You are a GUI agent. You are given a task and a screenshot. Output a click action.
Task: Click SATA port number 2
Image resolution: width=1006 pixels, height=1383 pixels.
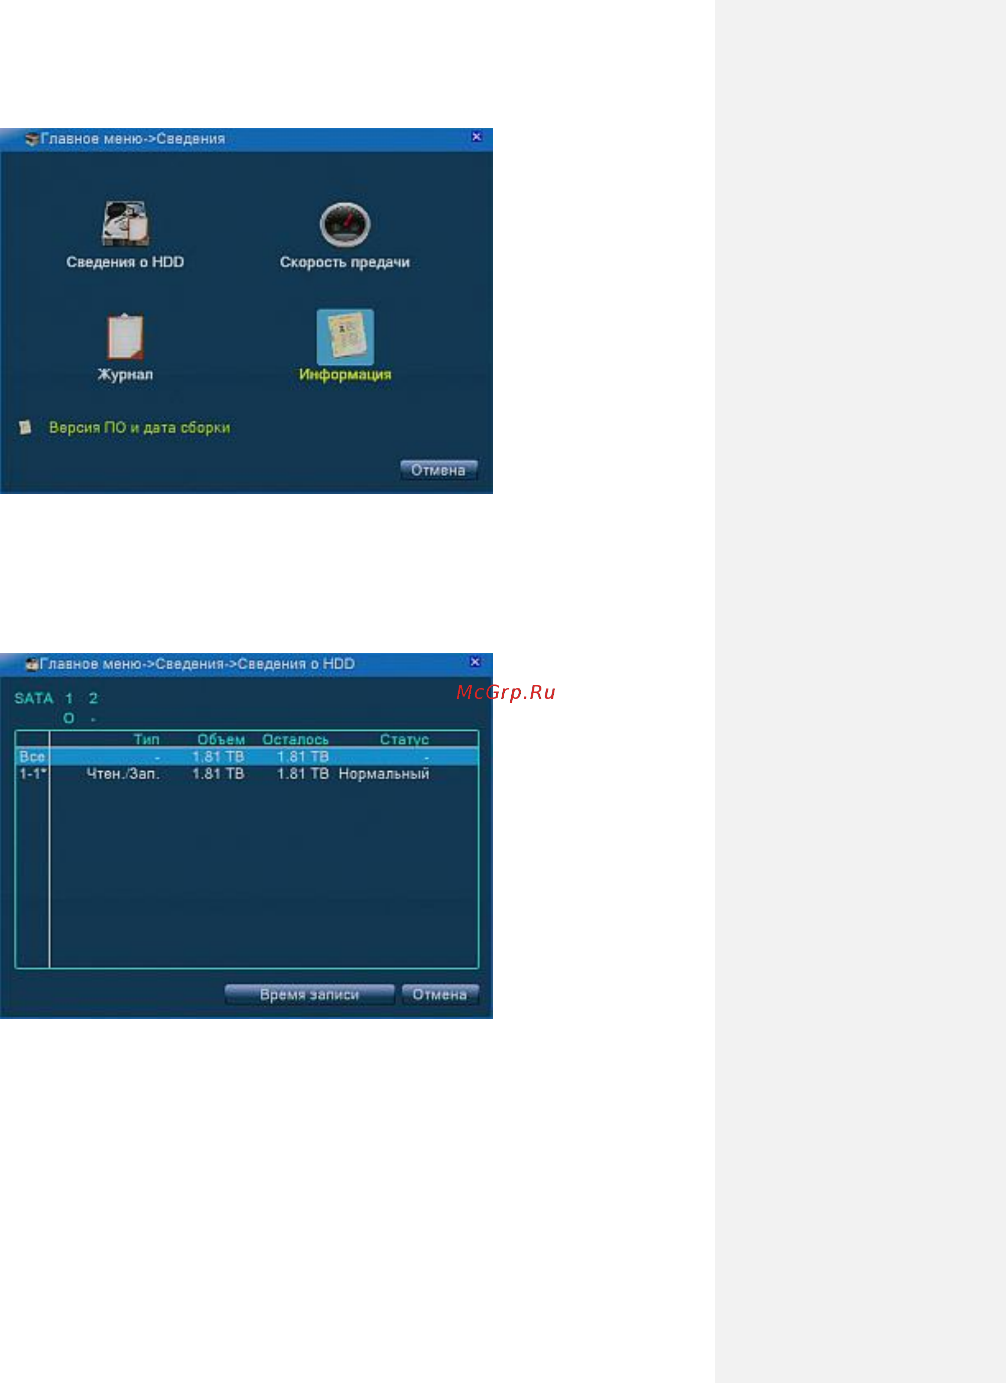(93, 698)
